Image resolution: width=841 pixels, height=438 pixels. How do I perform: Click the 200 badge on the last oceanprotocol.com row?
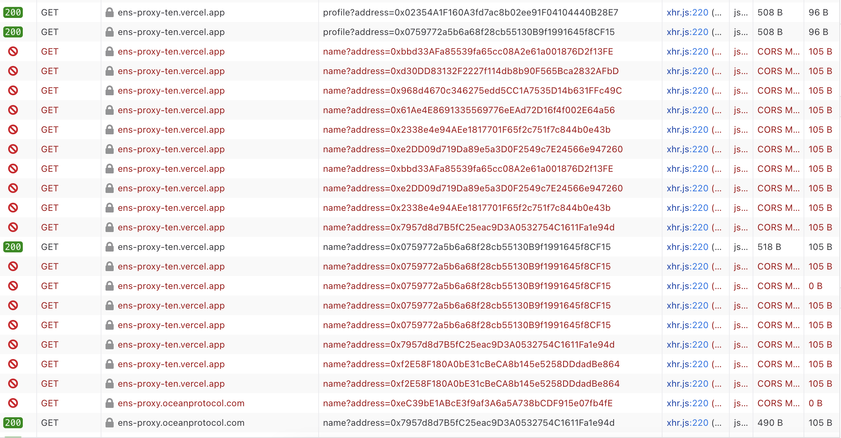point(13,423)
